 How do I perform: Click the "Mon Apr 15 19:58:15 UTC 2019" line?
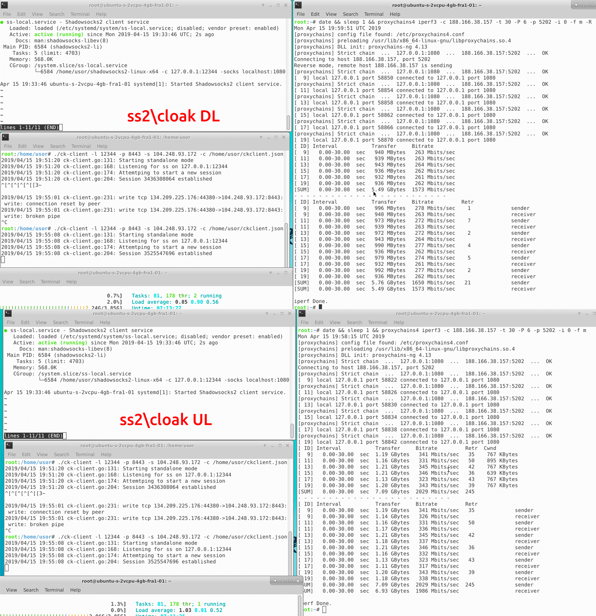[x=341, y=337]
